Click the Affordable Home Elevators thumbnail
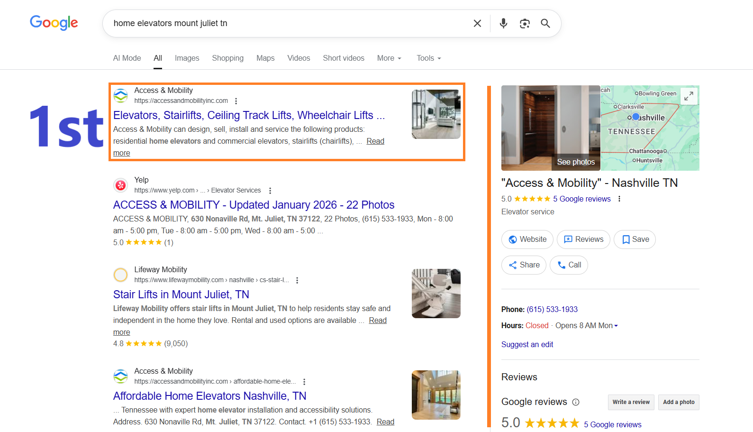 pyautogui.click(x=436, y=395)
